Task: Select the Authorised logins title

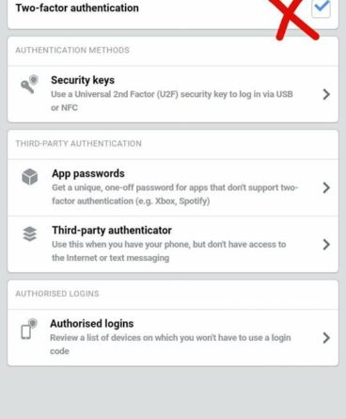Action: (92, 324)
